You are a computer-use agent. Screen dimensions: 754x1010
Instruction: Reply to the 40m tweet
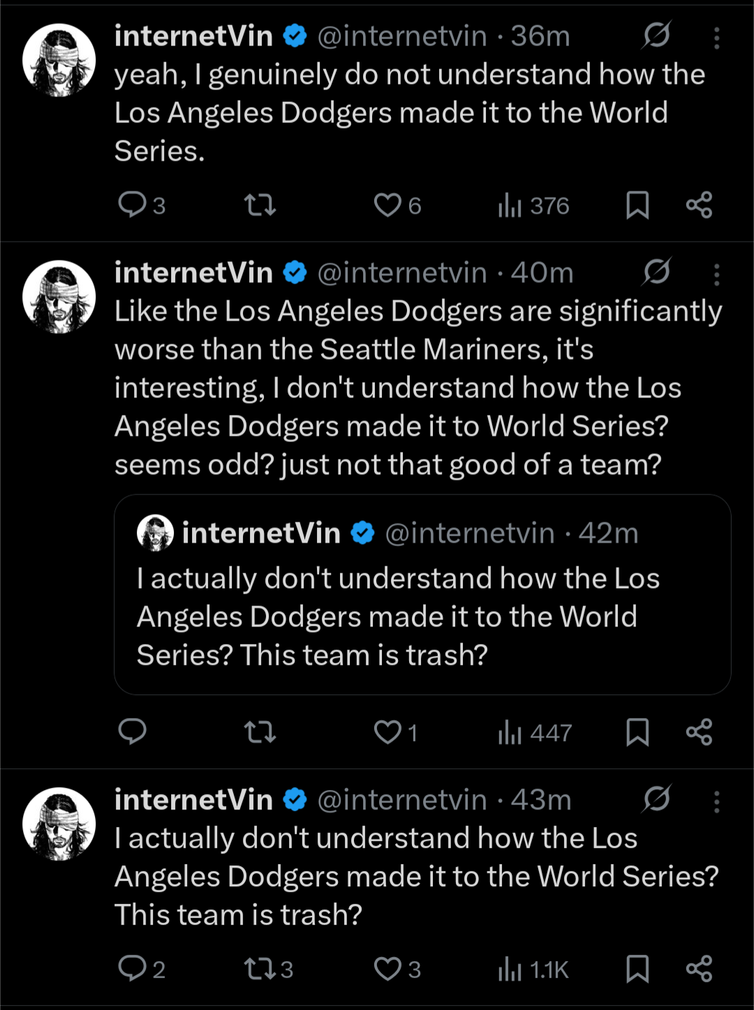click(132, 732)
